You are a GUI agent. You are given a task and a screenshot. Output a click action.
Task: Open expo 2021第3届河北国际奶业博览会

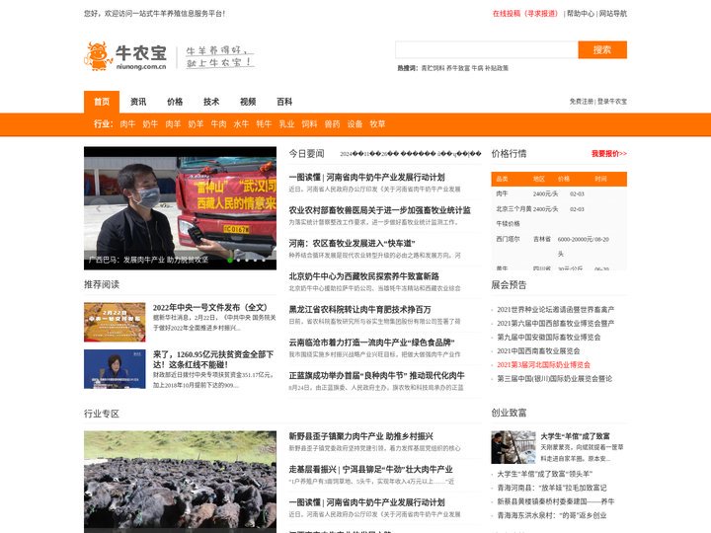click(544, 365)
